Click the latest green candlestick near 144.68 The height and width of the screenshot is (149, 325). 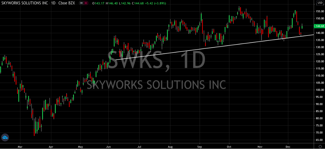tap(302, 27)
